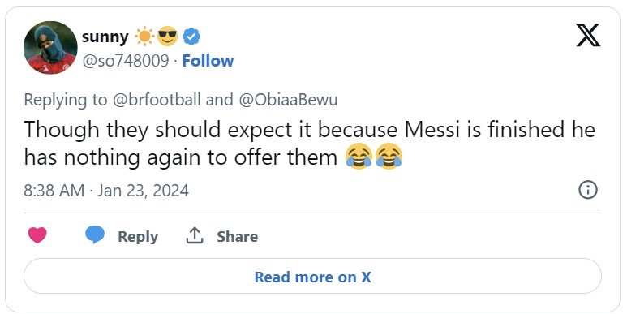The height and width of the screenshot is (314, 627).
Task: Click Read more on X button
Action: click(313, 277)
